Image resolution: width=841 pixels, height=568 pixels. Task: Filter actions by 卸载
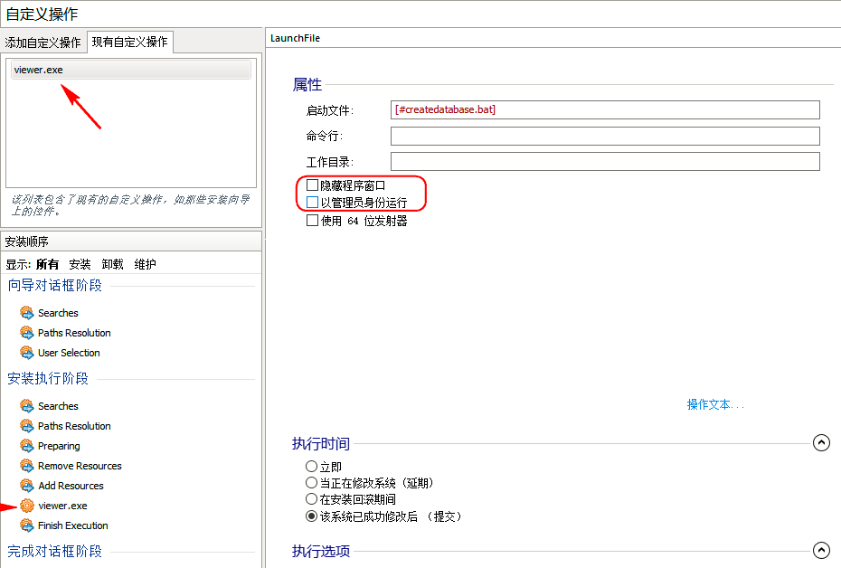click(113, 263)
